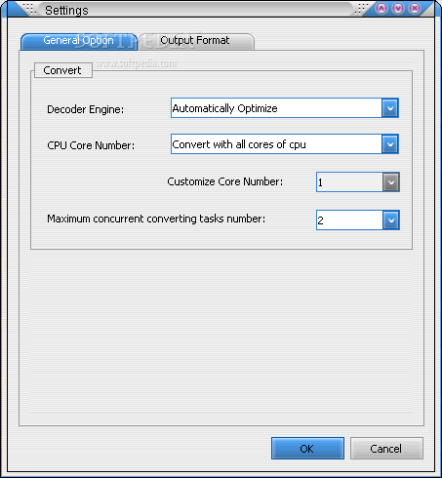
Task: Dismiss the dialog with Cancel button
Action: [386, 449]
